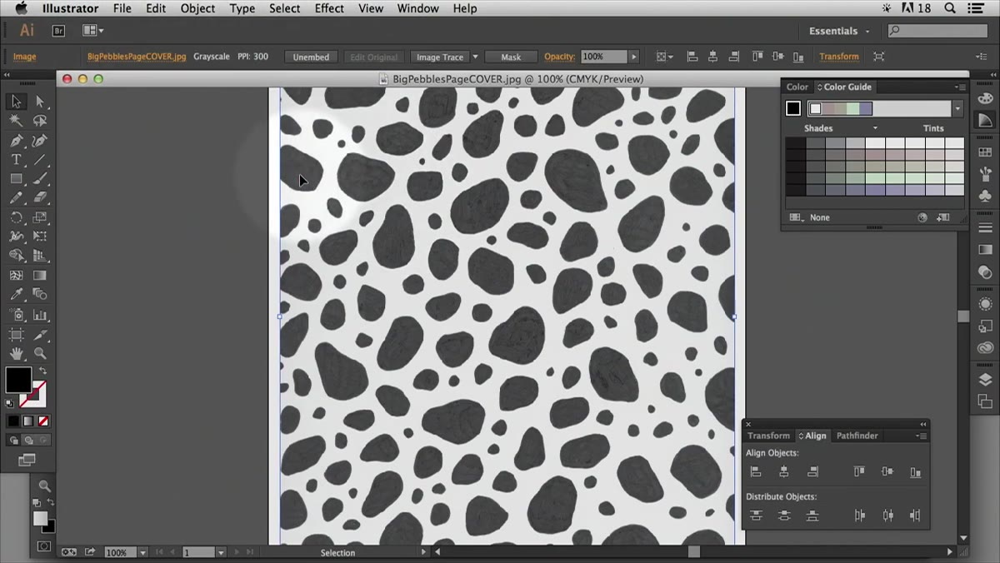Swap fill and stroke colors
Image resolution: width=1000 pixels, height=563 pixels.
[42, 371]
